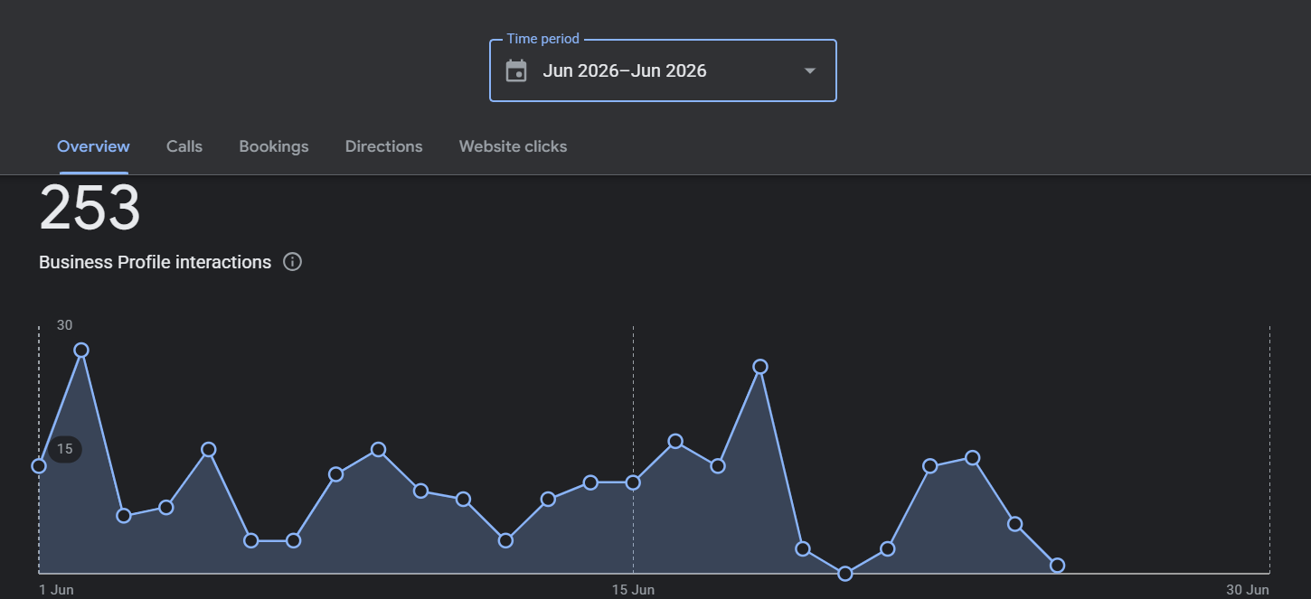Click the Business Profile interactions label

[x=155, y=262]
